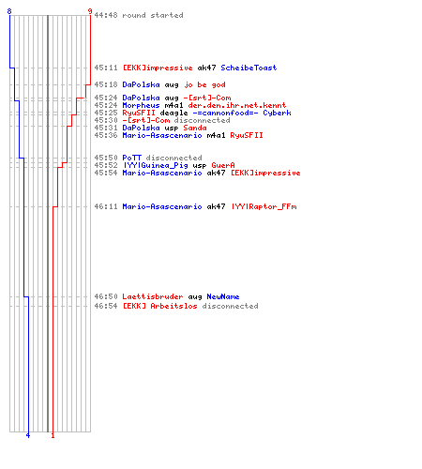422x469 pixels.
Task: Select DaPolska in the 45:18 aug kill
Action: [x=141, y=84]
